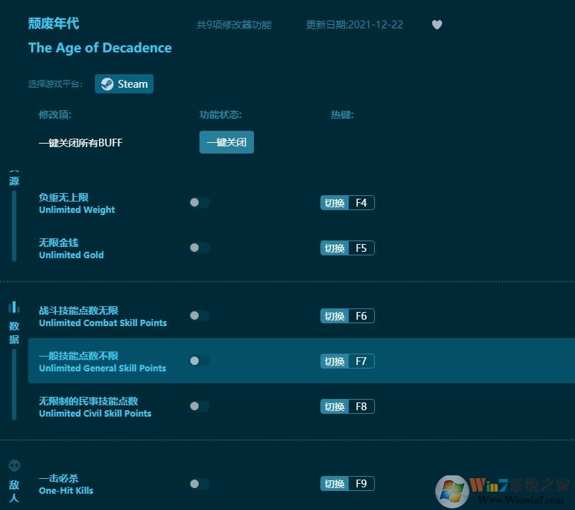Viewport: 575px width, 510px height.
Task: Toggle Unlimited Weight switch
Action: tap(199, 203)
